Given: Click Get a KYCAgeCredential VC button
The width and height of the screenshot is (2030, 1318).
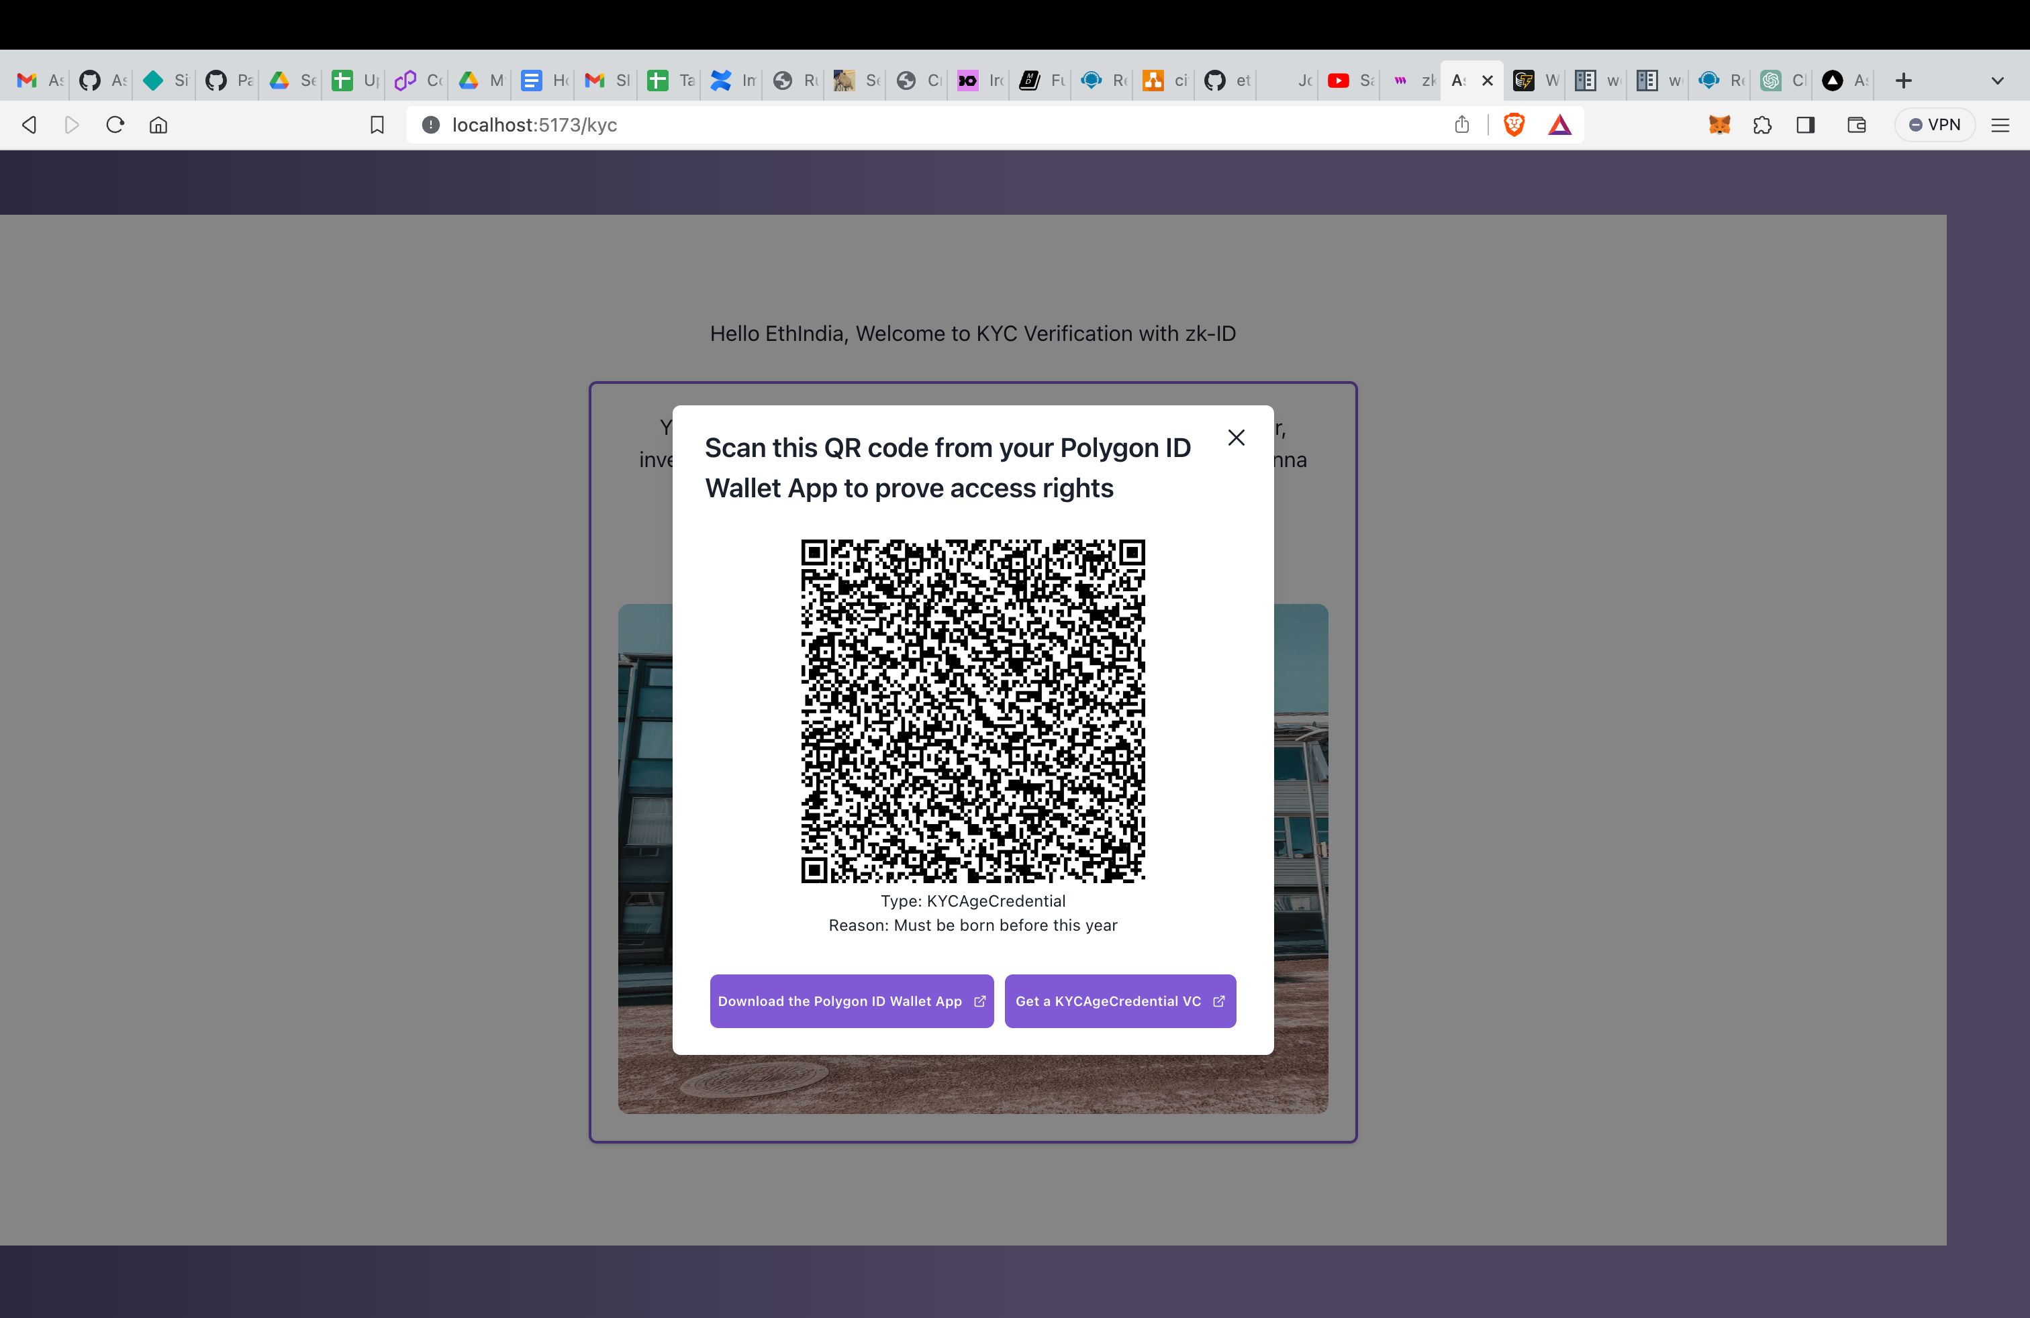Looking at the screenshot, I should pyautogui.click(x=1120, y=1001).
